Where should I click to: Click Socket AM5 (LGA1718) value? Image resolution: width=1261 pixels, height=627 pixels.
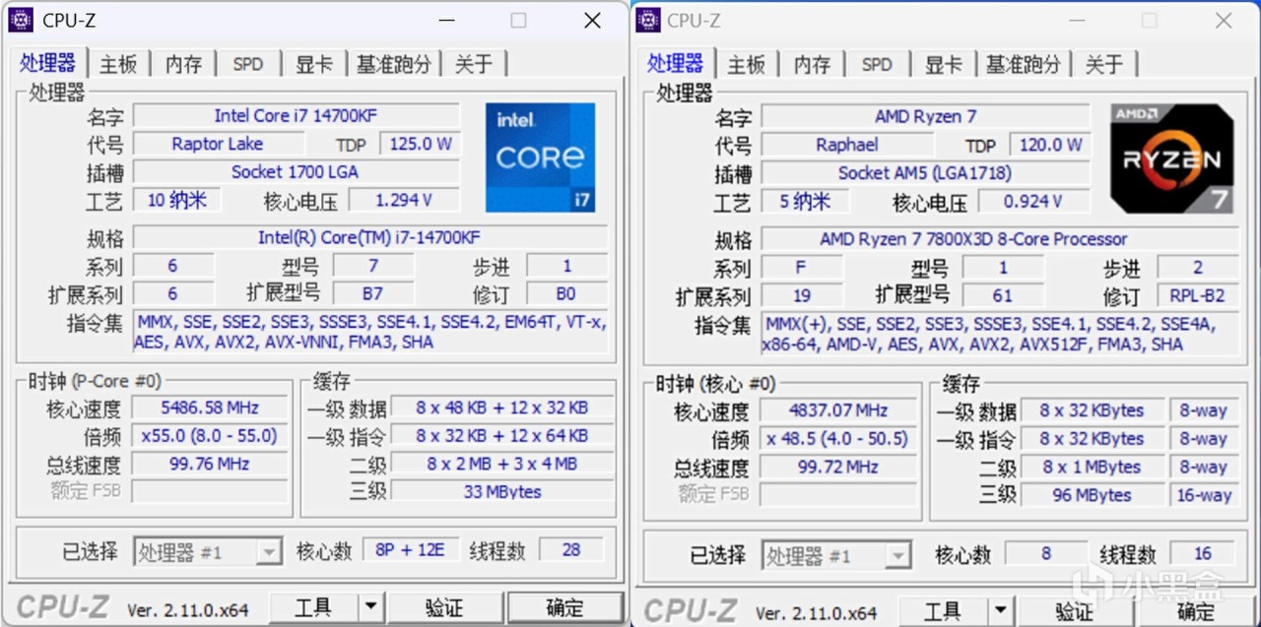(925, 173)
